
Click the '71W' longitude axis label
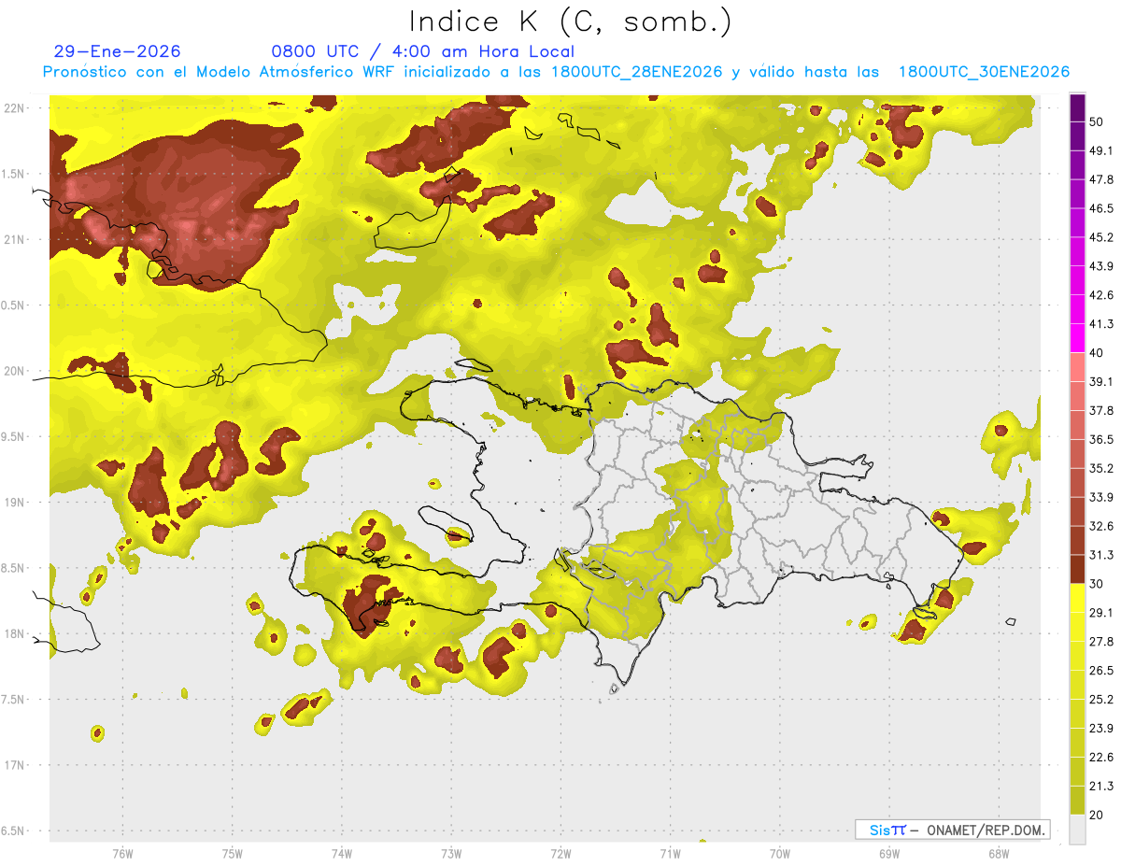click(x=670, y=853)
